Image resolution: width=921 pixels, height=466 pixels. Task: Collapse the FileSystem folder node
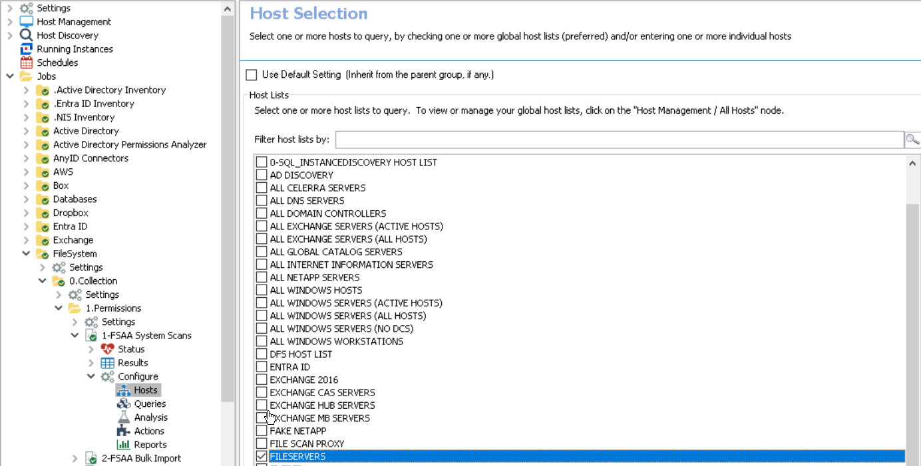coord(26,253)
